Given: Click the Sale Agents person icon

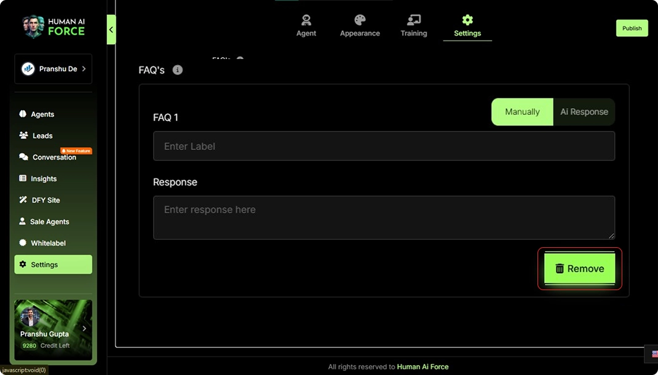Looking at the screenshot, I should (22, 221).
